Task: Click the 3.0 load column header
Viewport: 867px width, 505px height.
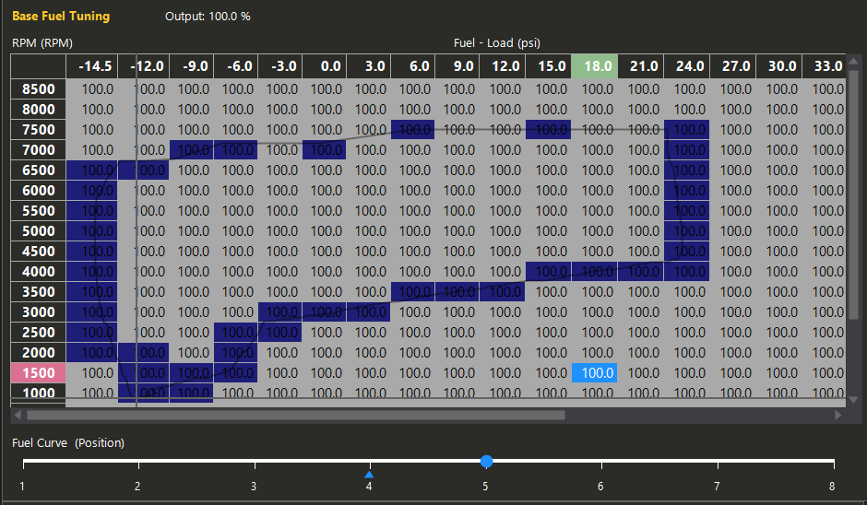Action: coord(368,66)
